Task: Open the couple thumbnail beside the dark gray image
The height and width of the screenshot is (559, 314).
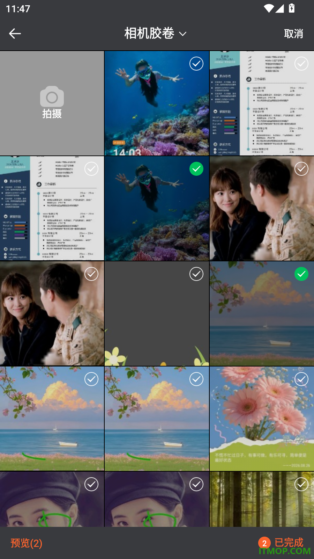Action: point(52,313)
